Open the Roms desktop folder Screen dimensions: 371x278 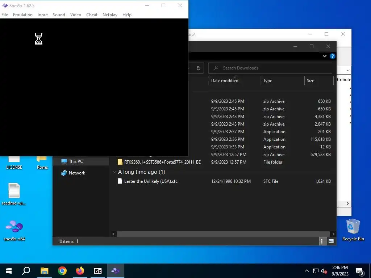tap(42, 163)
